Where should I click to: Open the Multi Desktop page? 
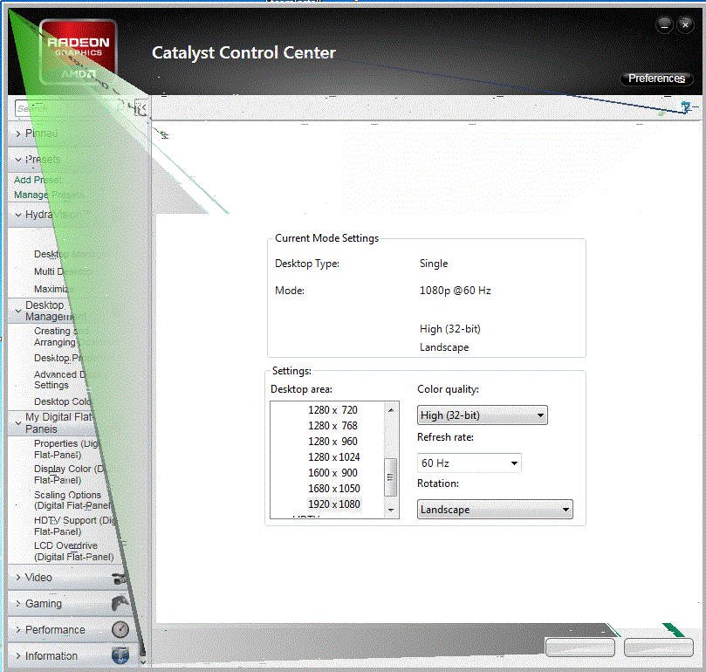click(63, 271)
